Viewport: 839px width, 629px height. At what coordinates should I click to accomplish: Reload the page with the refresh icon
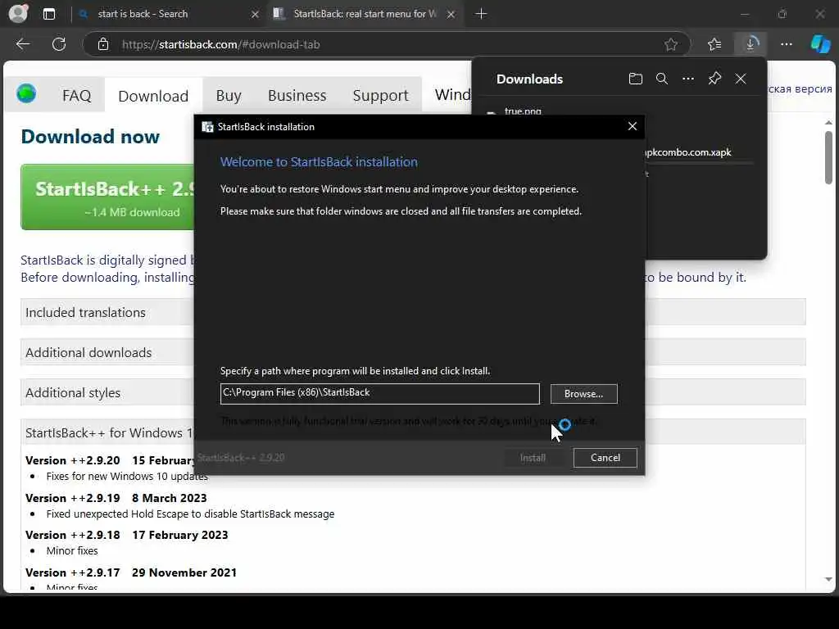click(59, 44)
